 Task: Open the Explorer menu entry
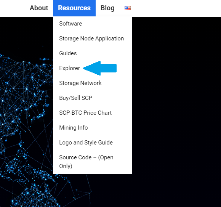pyautogui.click(x=70, y=68)
